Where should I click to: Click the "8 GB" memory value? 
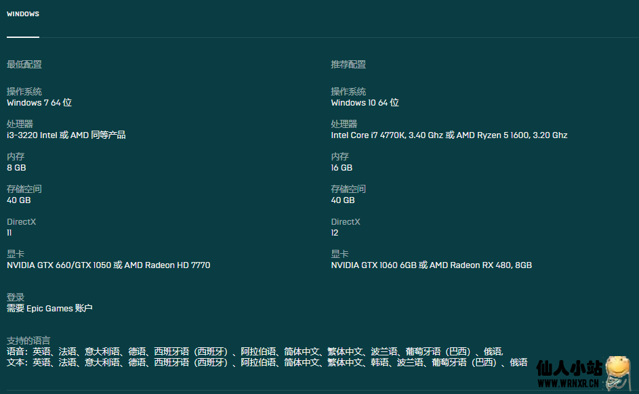[16, 168]
